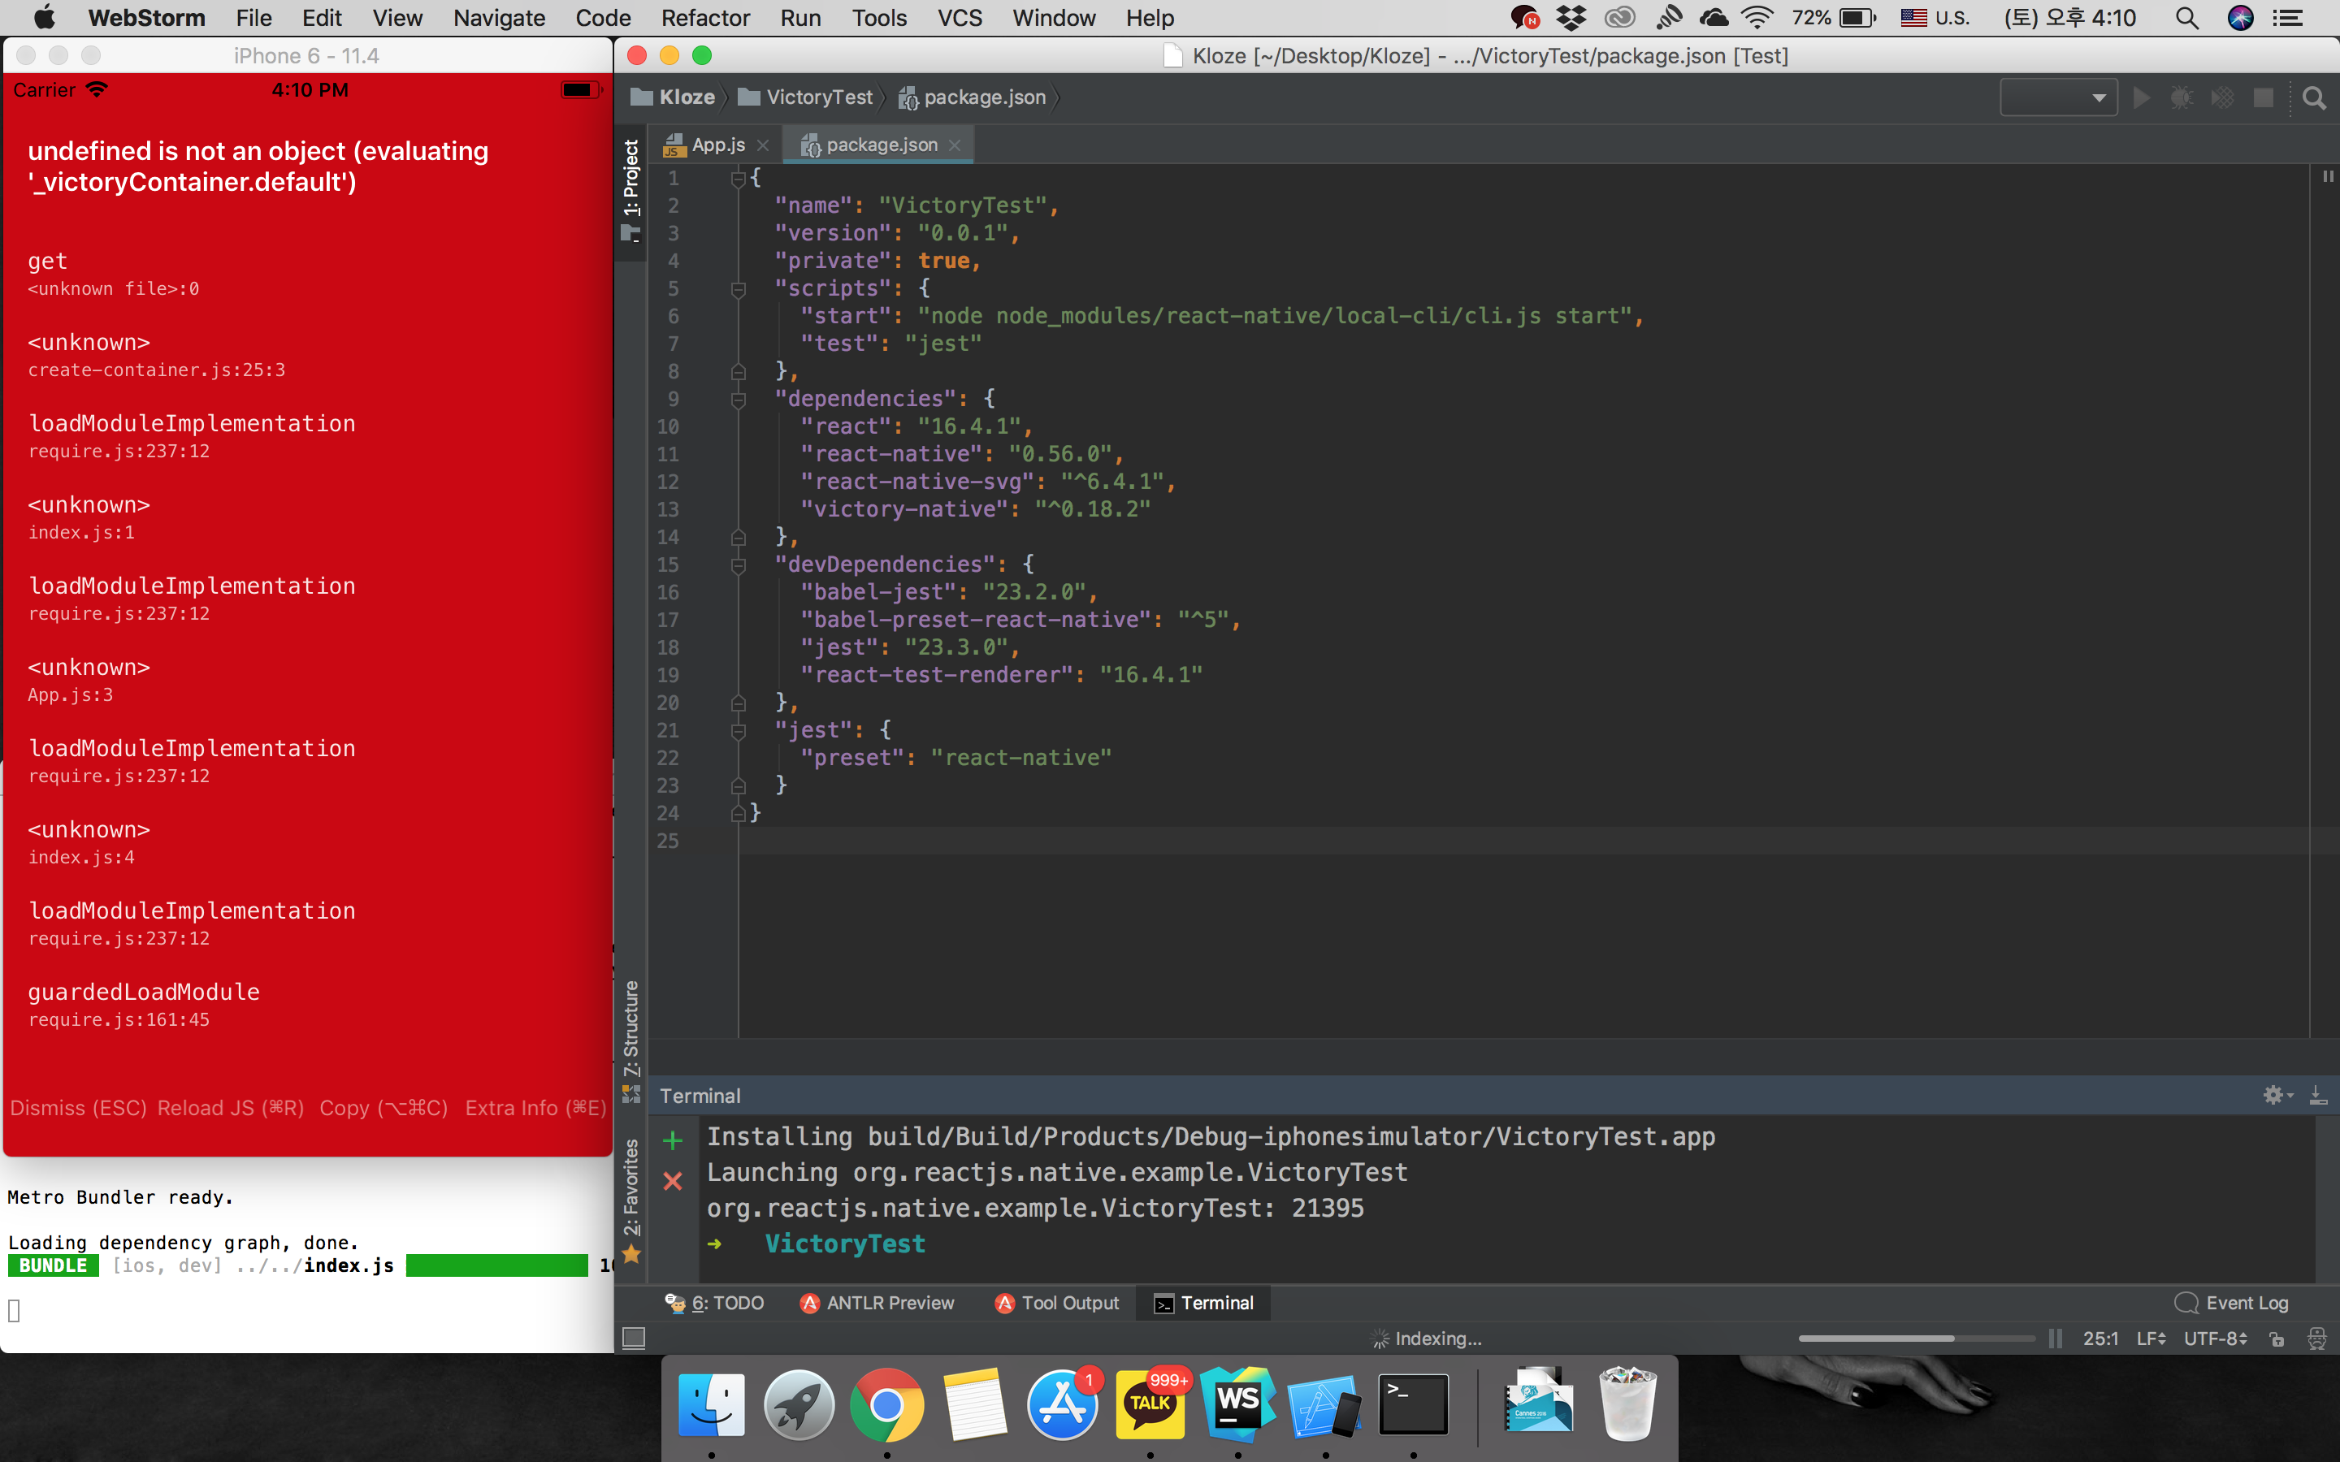This screenshot has height=1462, width=2340.
Task: Click fold end marker at line 14
Action: click(x=738, y=537)
